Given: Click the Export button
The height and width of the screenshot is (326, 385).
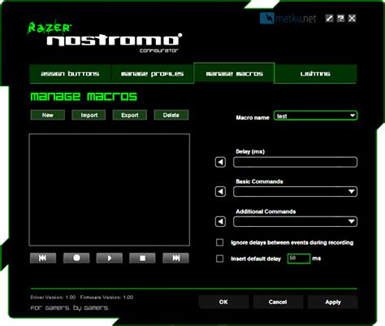Looking at the screenshot, I should pos(130,115).
